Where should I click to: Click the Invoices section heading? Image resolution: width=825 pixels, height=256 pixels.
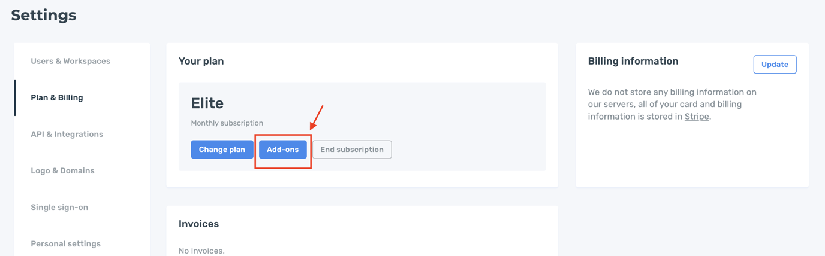coord(198,224)
